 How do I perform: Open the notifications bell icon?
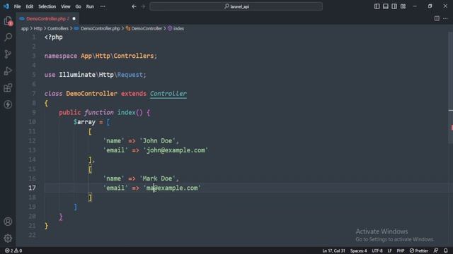[446, 251]
